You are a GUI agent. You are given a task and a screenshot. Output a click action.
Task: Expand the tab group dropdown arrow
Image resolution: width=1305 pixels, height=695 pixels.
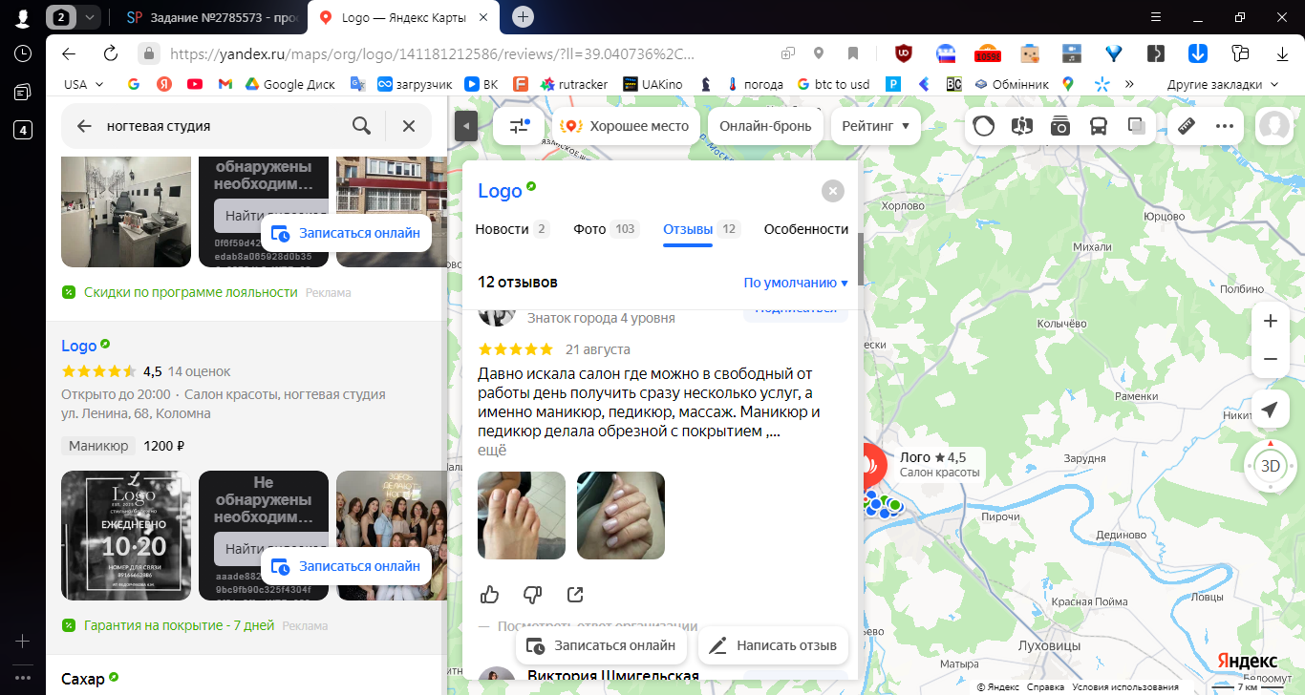pyautogui.click(x=89, y=17)
